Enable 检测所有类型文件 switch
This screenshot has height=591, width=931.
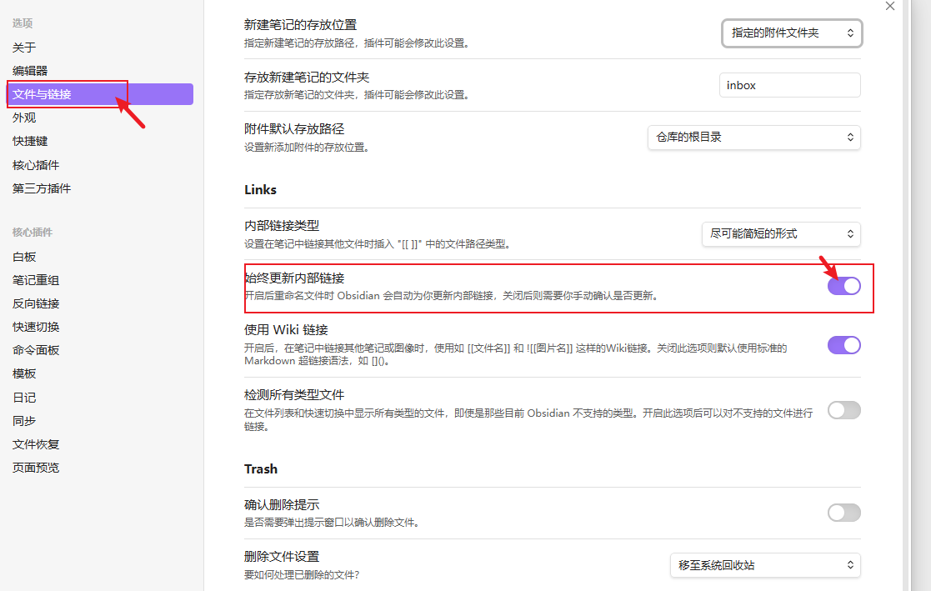pyautogui.click(x=843, y=410)
